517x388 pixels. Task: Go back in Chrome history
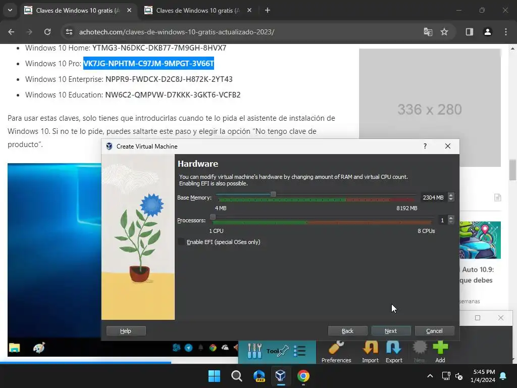(x=11, y=32)
